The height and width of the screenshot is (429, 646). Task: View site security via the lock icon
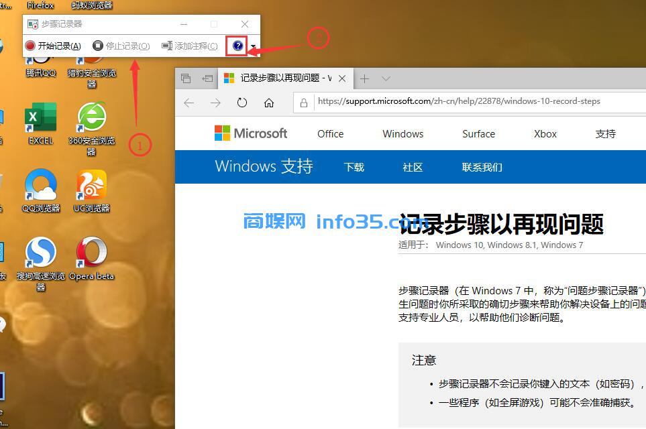pos(304,101)
